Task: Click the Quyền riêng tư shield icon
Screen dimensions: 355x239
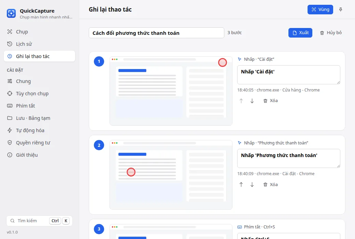Action: [10, 142]
